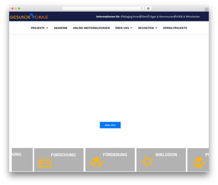Click the open book icon on Forschung card

[x=45, y=162]
